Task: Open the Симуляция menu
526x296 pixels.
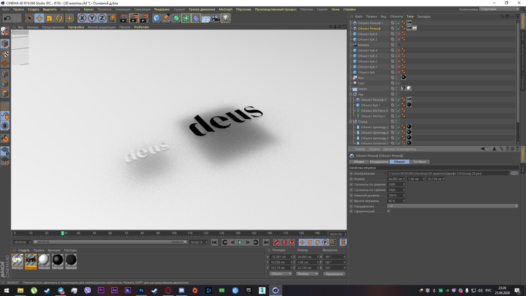Action: point(142,9)
